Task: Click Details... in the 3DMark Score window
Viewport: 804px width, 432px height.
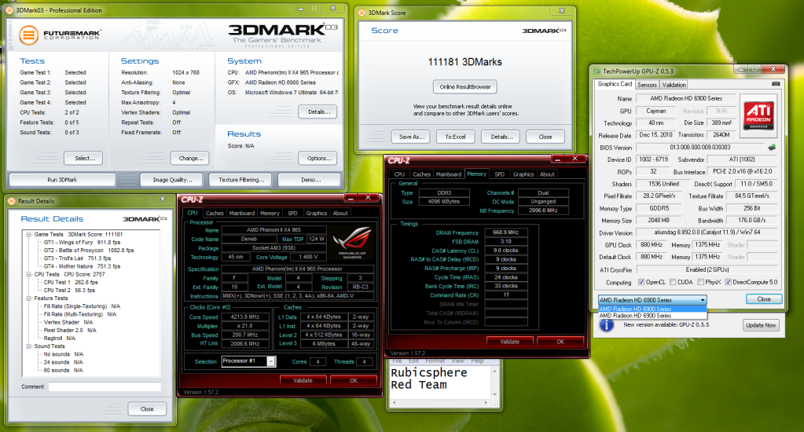Action: (x=501, y=137)
